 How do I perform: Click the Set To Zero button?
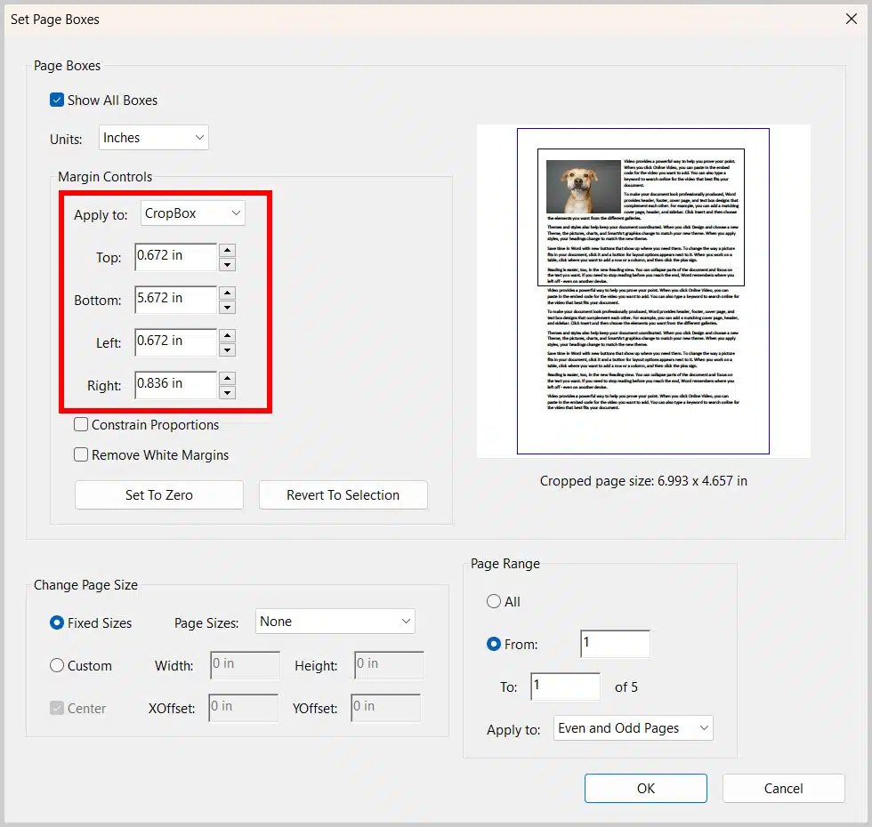click(159, 494)
